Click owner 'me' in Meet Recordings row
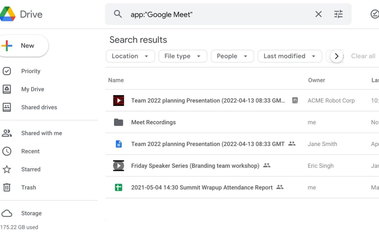379x237 pixels. [x=312, y=123]
